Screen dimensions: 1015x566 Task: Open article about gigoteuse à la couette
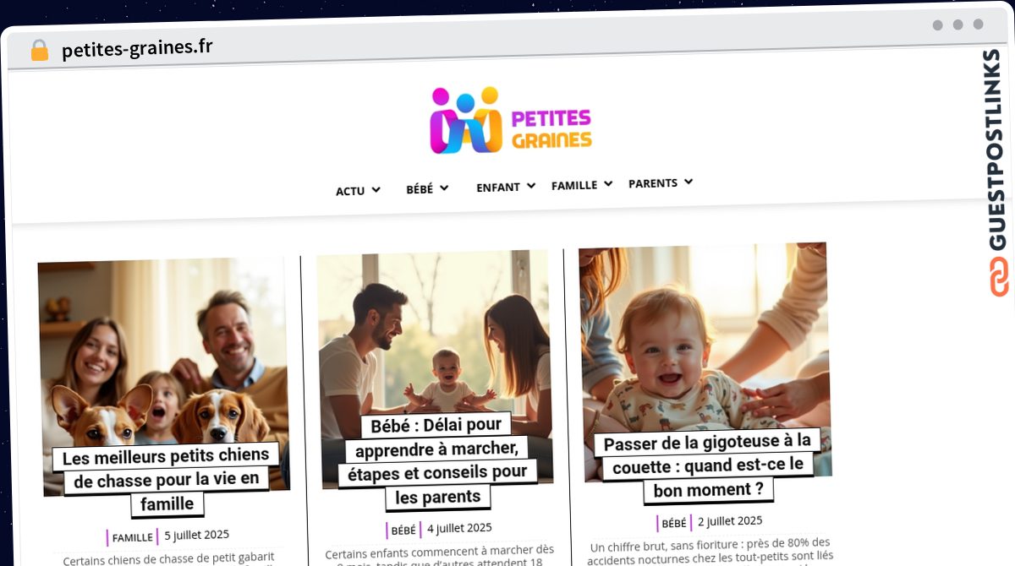click(707, 465)
